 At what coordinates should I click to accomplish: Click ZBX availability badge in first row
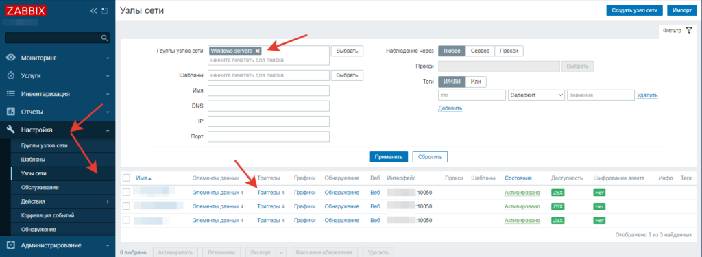(558, 193)
